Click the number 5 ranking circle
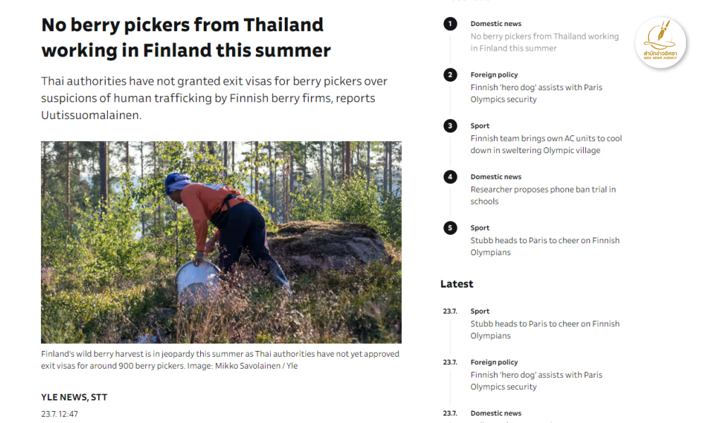 [x=450, y=228]
